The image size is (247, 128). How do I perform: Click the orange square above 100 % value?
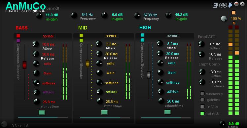point(234,13)
